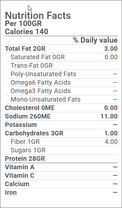Click the Trans-Fat 0GR row
Viewport: 122px width, 208px height.
(x=61, y=65)
